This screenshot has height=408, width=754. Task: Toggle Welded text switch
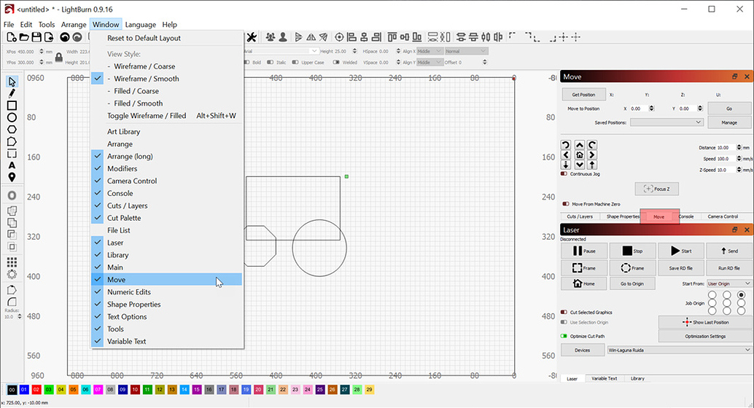point(336,63)
